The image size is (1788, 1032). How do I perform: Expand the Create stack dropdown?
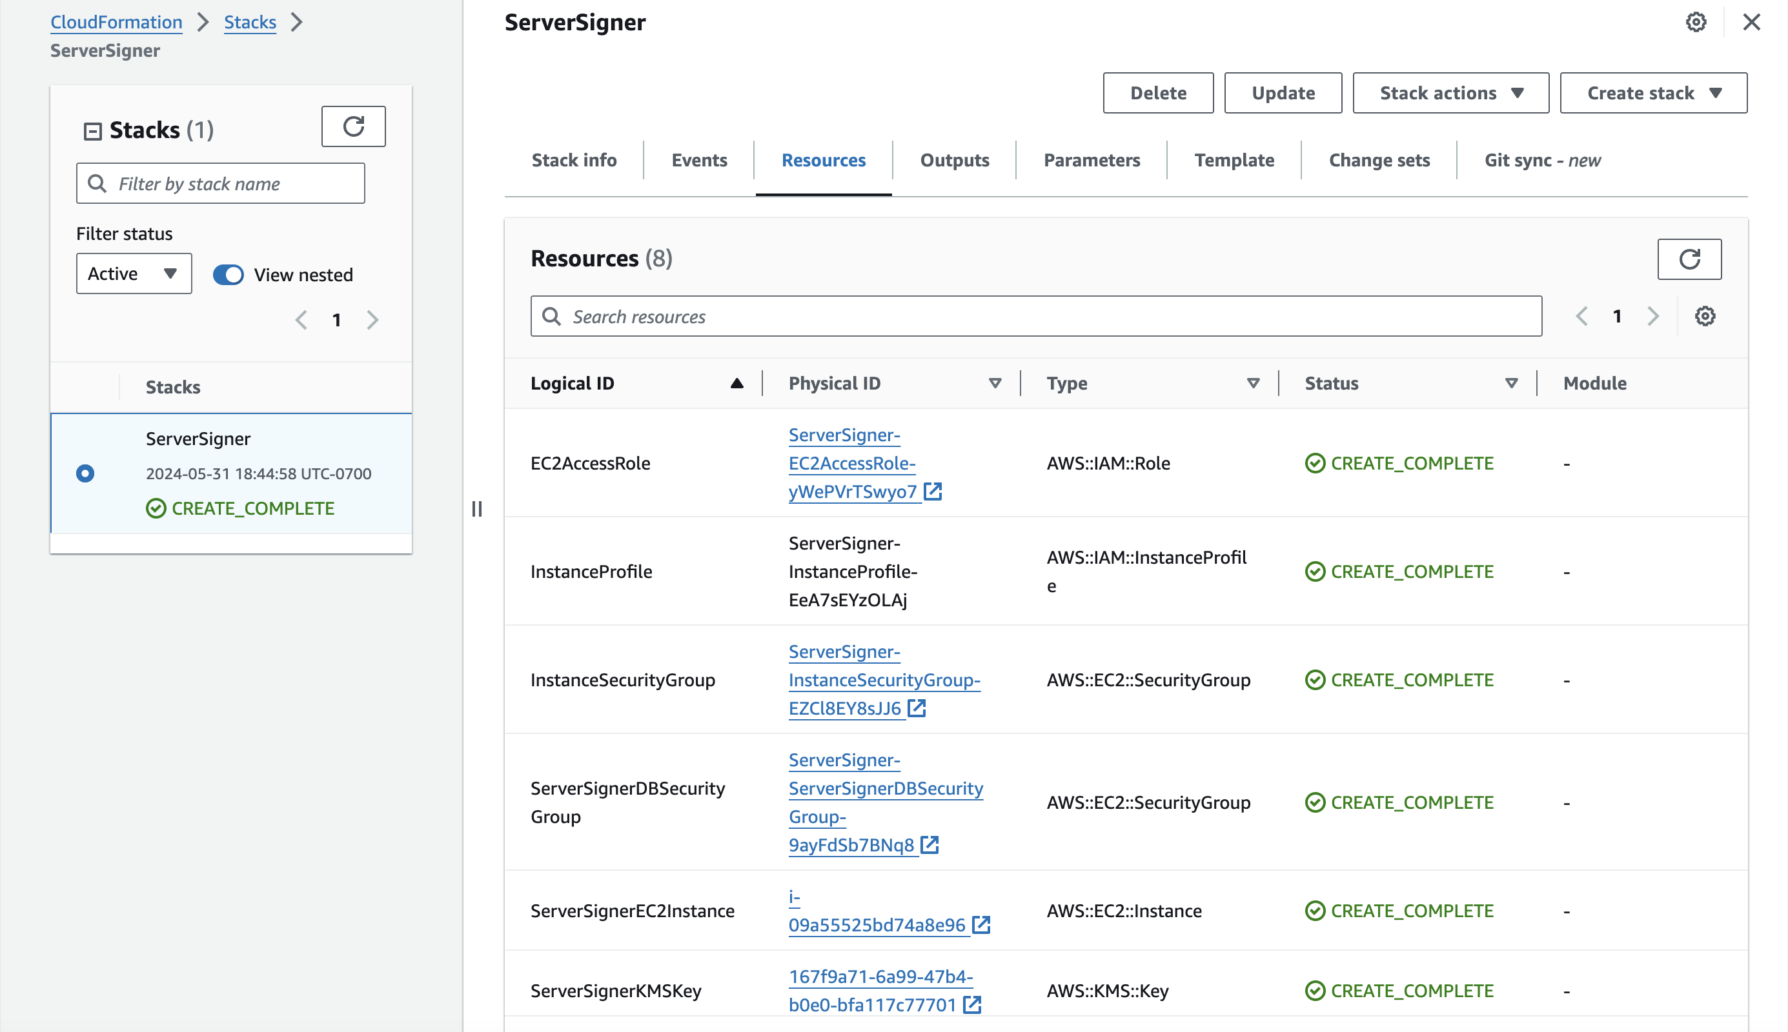1652,93
